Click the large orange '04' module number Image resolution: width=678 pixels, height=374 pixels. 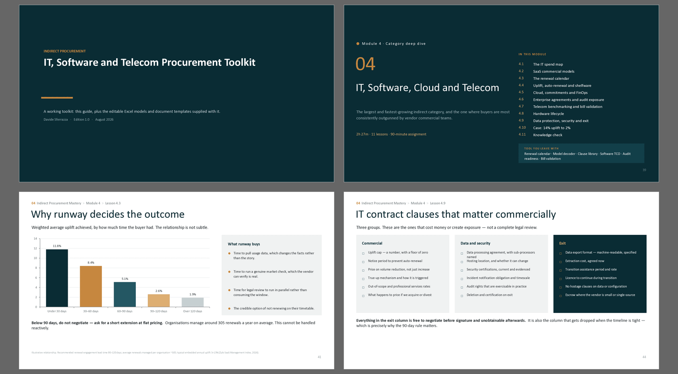[x=366, y=64]
